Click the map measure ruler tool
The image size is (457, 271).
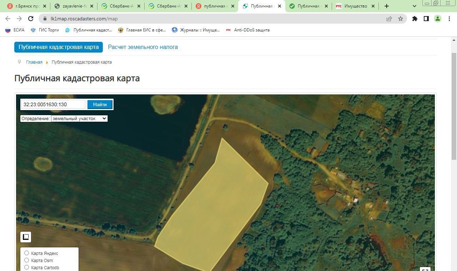tap(26, 237)
